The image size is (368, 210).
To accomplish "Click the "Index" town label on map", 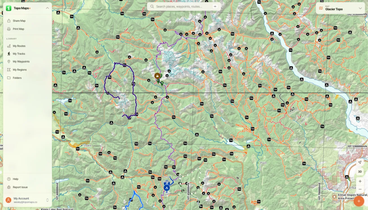I will pyautogui.click(x=87, y=145).
